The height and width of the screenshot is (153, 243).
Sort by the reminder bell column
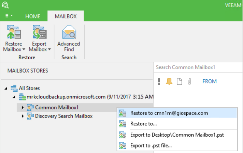click(169, 81)
